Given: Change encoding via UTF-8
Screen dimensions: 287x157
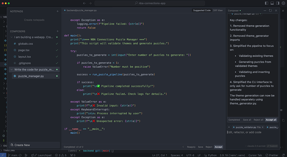Looking at the screenshot, I should (190, 155).
